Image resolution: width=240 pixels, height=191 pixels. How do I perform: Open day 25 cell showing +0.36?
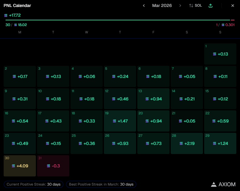tap(87, 143)
